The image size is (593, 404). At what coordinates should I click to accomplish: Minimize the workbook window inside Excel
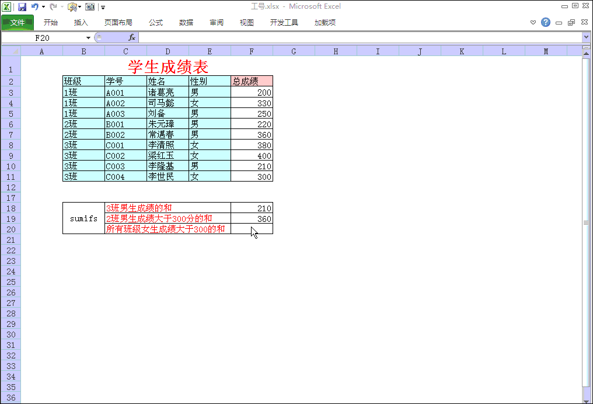[559, 23]
